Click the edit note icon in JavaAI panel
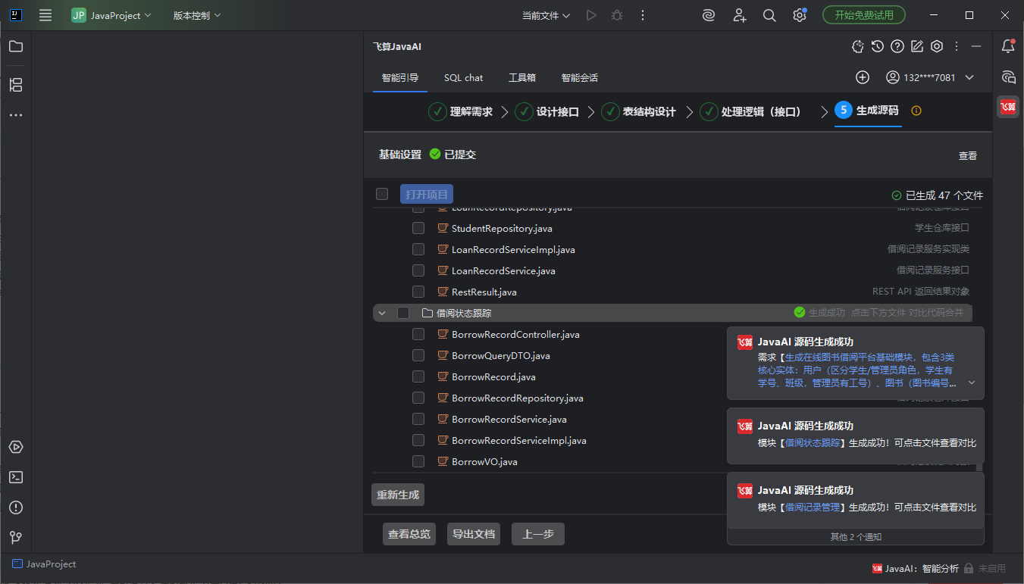1024x584 pixels. pos(917,46)
